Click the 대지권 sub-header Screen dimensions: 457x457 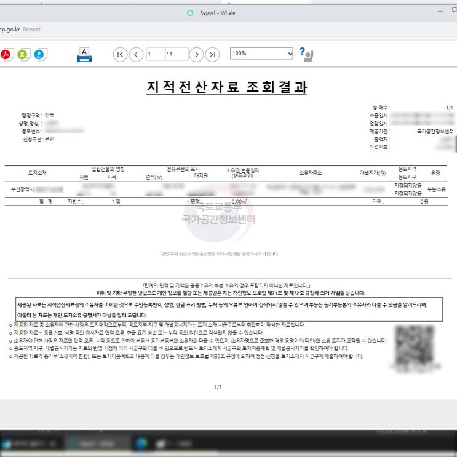pos(201,176)
